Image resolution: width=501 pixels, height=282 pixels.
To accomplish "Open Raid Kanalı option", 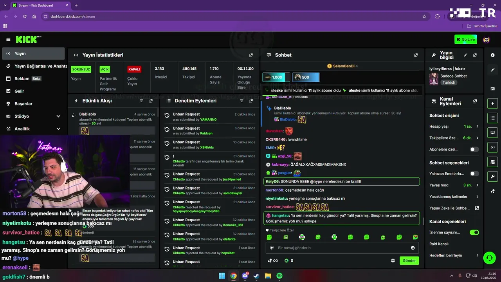I will pyautogui.click(x=439, y=244).
